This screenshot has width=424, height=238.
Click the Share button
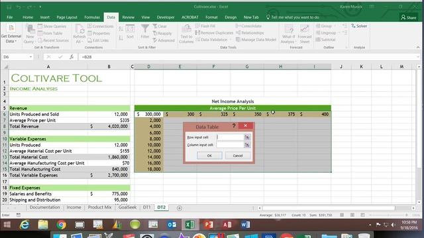click(408, 18)
